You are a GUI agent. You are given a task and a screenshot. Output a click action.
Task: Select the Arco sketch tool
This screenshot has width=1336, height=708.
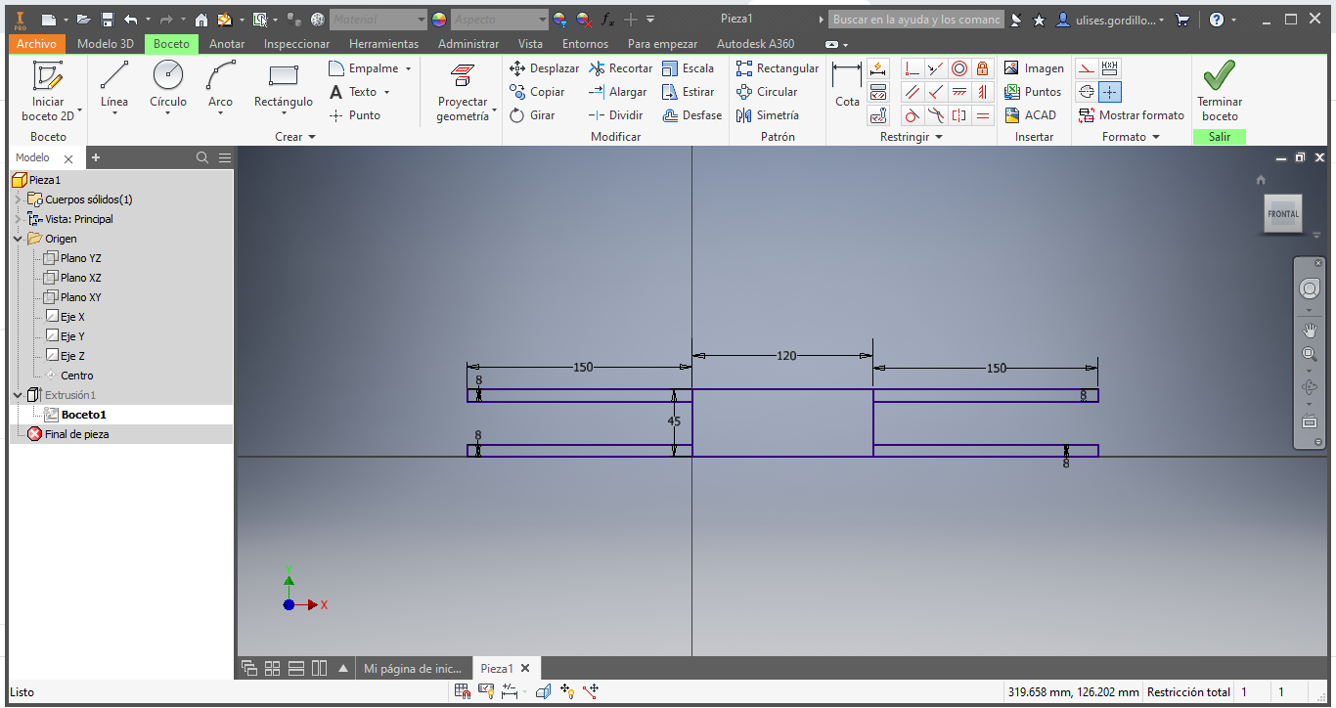tap(221, 87)
